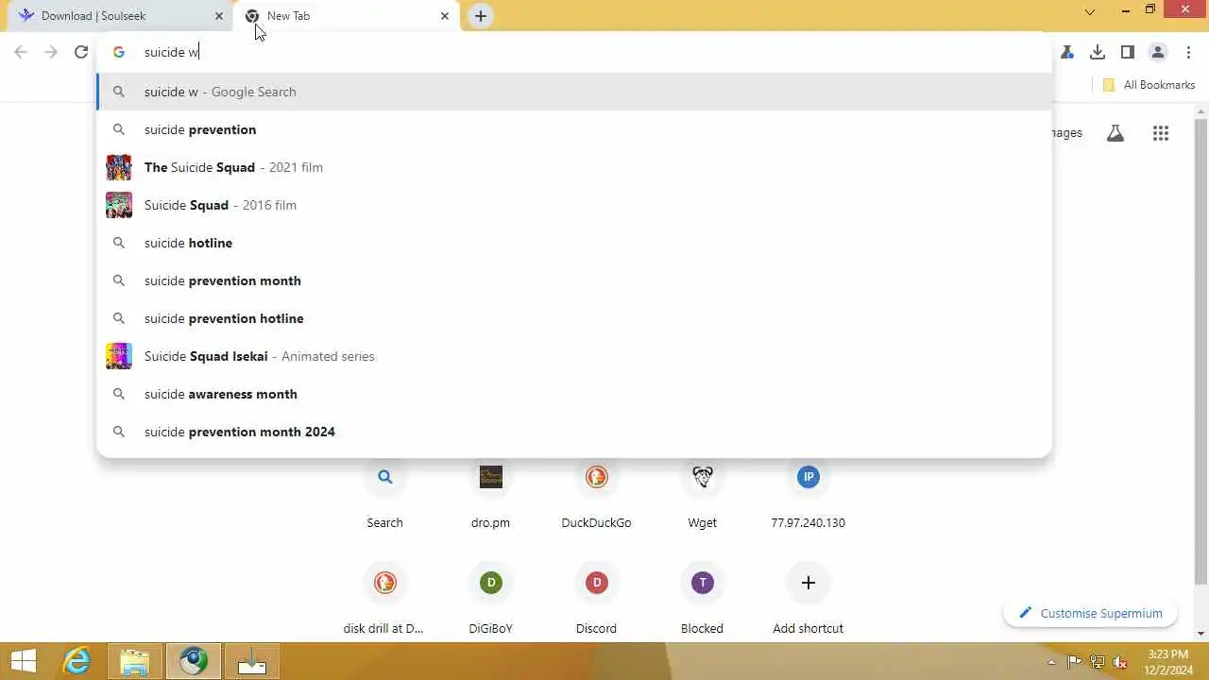
Task: Click Suicide Squad Isekai series thumbnail
Action: [x=119, y=356]
